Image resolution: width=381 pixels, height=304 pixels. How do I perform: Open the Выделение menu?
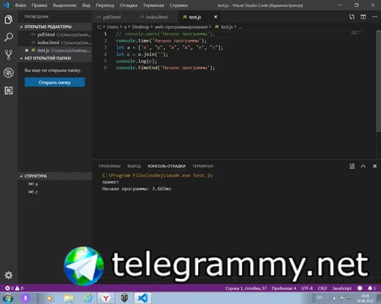coord(64,5)
